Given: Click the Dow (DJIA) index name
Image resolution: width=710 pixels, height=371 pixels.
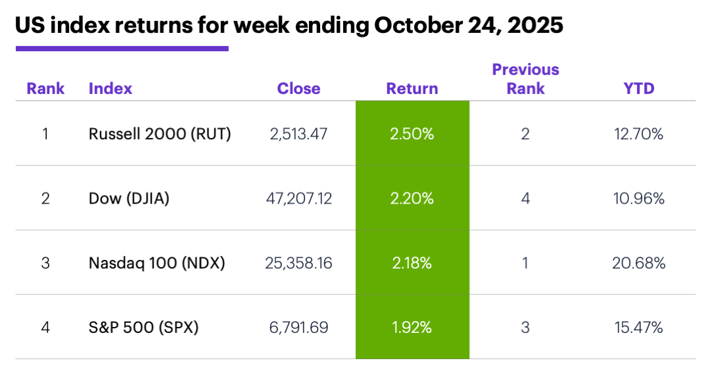Looking at the screenshot, I should point(129,198).
